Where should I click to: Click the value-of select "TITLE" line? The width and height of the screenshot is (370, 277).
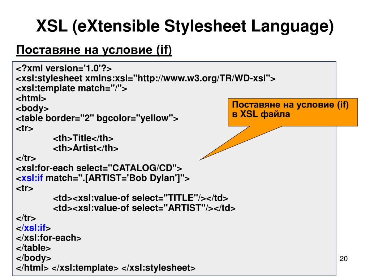pyautogui.click(x=141, y=198)
